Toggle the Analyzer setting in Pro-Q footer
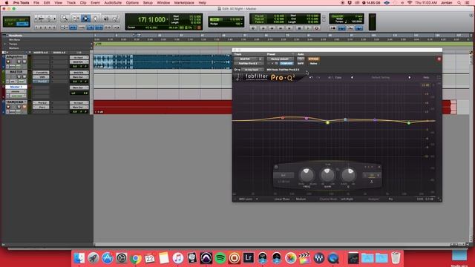Viewport: 475px width, 267px height. click(x=373, y=200)
